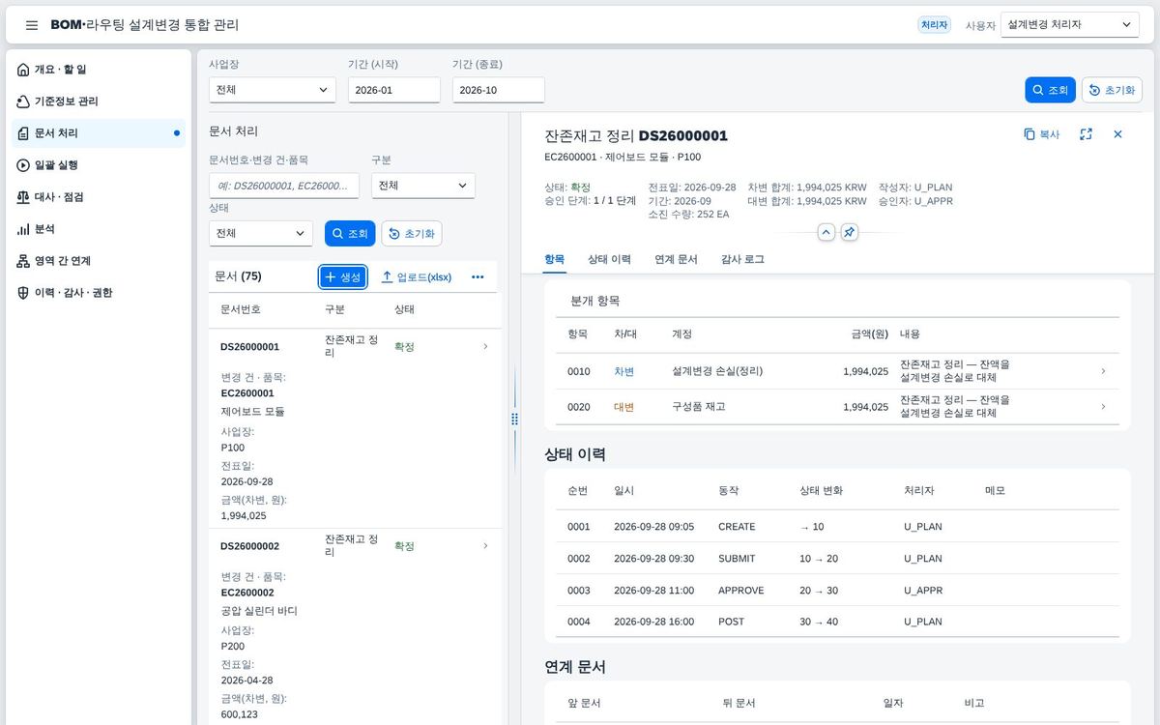Click the top blue 조회 search button
1160x725 pixels.
pos(1050,90)
